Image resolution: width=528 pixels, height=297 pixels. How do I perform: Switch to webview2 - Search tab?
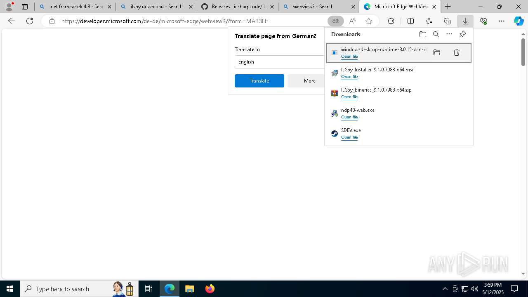tap(319, 7)
